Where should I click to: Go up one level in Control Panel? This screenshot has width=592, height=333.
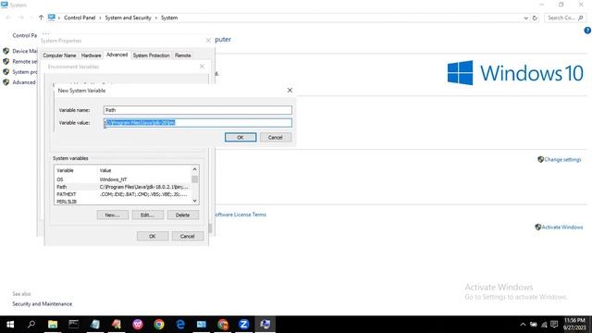[41, 18]
